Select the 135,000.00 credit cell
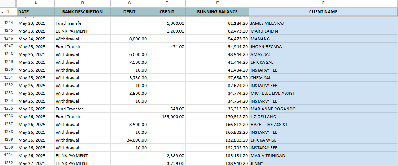 coord(167,117)
